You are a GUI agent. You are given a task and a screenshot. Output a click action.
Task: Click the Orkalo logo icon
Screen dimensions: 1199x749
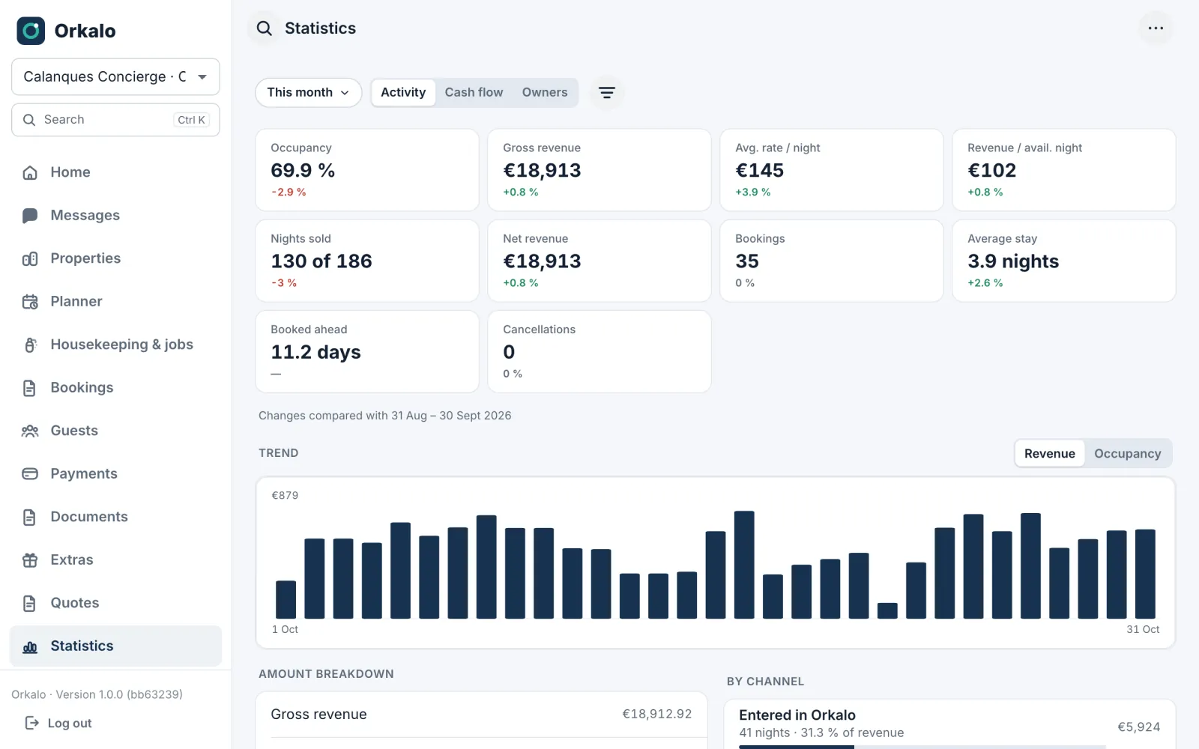click(x=31, y=31)
